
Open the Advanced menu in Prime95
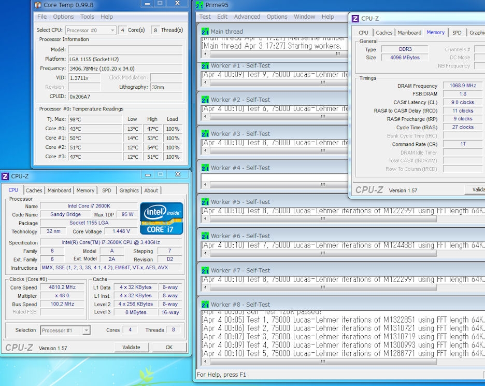[247, 17]
